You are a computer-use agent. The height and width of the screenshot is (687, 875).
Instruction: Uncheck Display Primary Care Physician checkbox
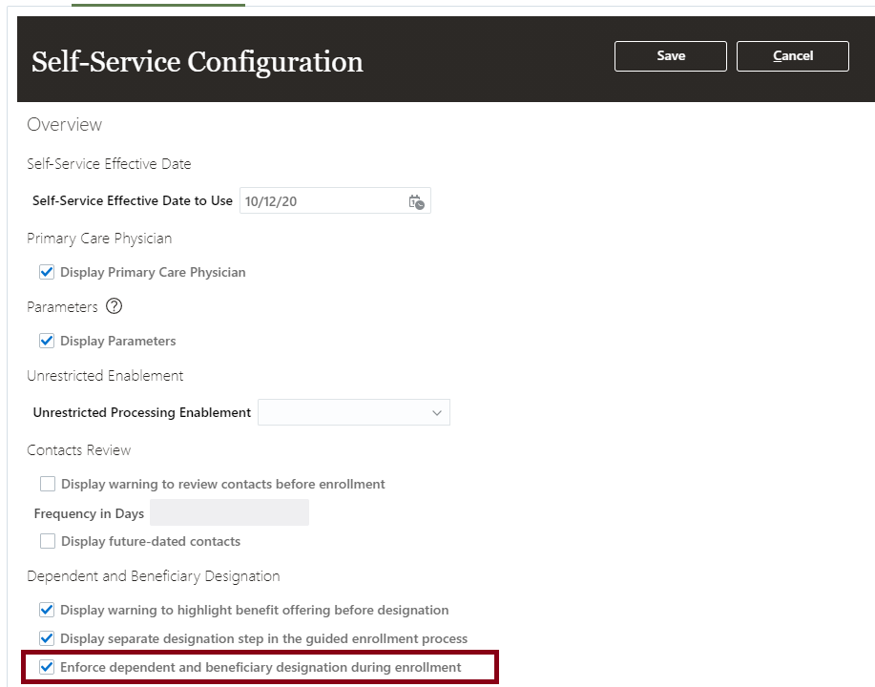pyautogui.click(x=47, y=272)
